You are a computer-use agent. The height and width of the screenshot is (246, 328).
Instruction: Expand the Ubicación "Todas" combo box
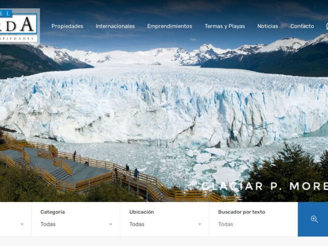(165, 224)
